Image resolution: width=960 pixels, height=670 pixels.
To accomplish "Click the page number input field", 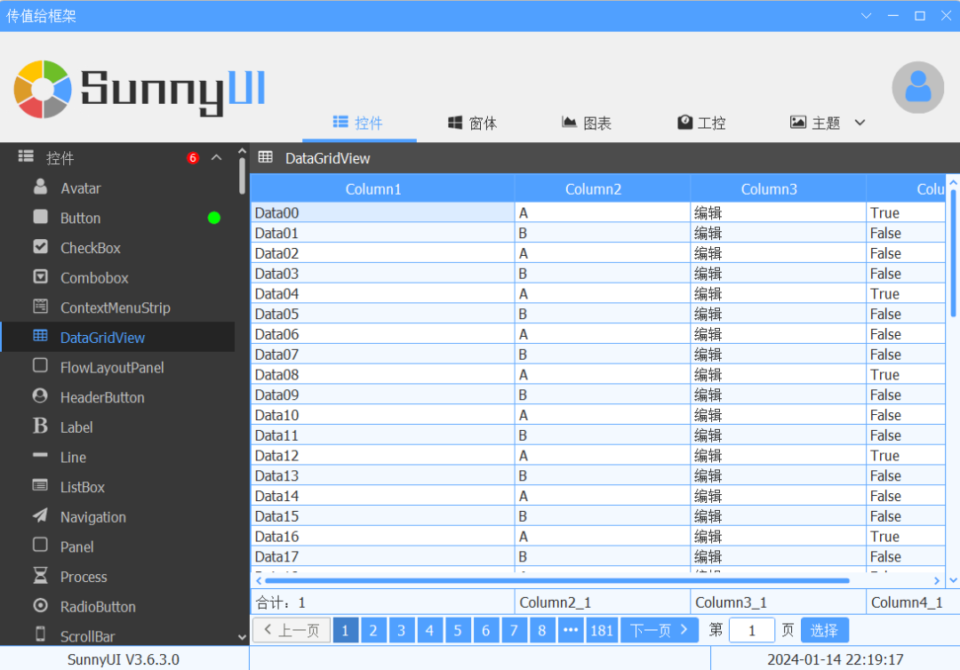I will point(752,630).
